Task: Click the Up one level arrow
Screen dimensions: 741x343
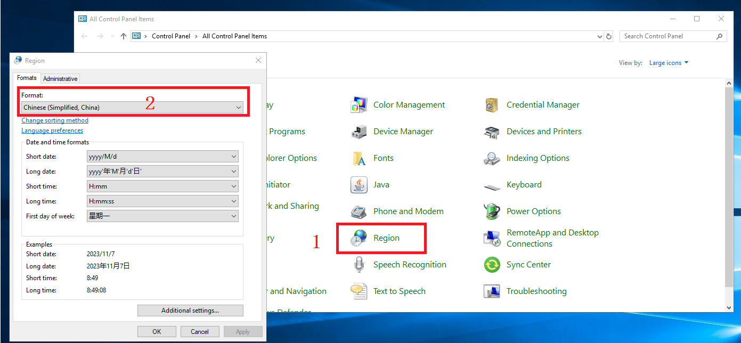Action: point(124,36)
